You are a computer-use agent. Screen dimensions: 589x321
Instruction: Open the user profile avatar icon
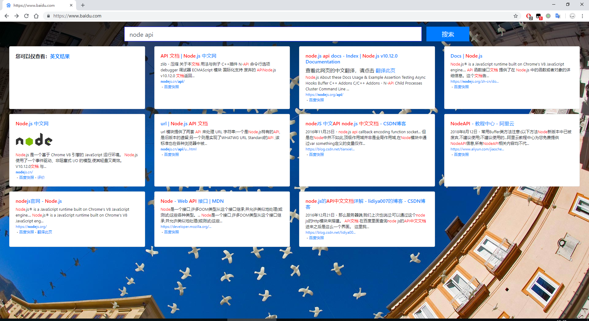coord(572,16)
